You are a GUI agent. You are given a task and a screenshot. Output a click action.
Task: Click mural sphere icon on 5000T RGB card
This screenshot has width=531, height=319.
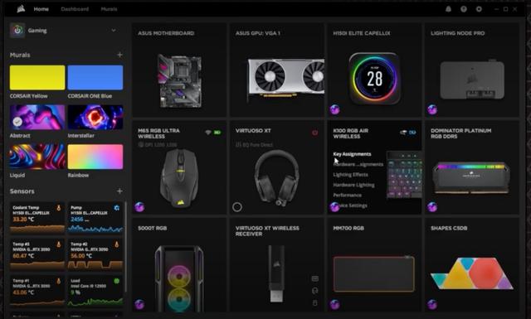click(x=139, y=304)
